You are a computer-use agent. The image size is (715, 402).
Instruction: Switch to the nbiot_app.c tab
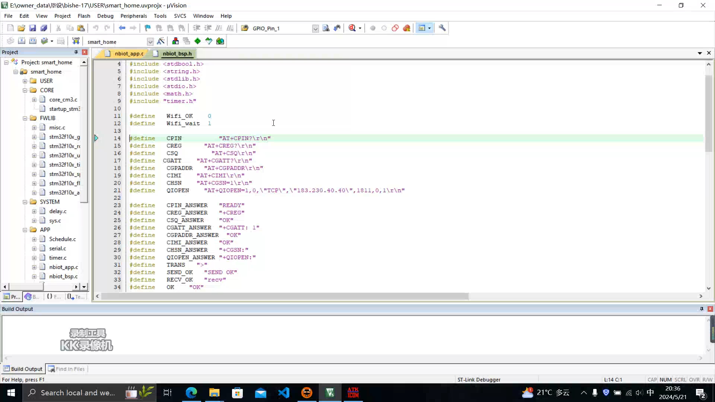(126, 54)
